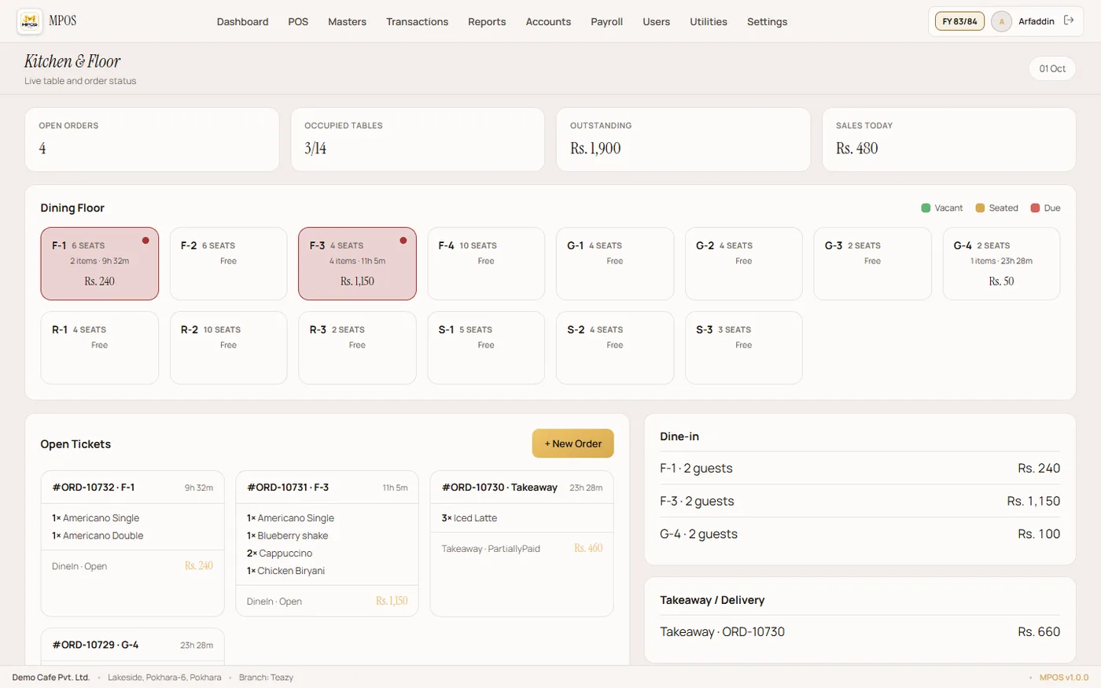Select table F-3 with Rs. 1,150 due
This screenshot has height=688, width=1101.
click(357, 263)
